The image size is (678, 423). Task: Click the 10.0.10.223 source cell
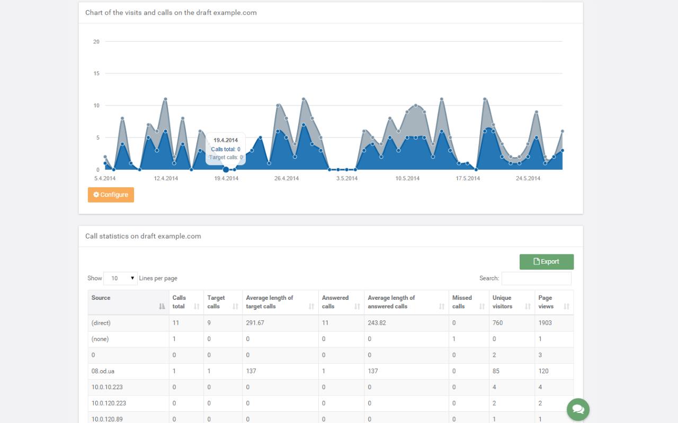point(107,387)
